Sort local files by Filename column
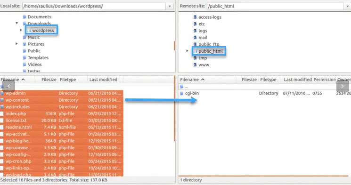This screenshot has width=351, height=185. 17,80
